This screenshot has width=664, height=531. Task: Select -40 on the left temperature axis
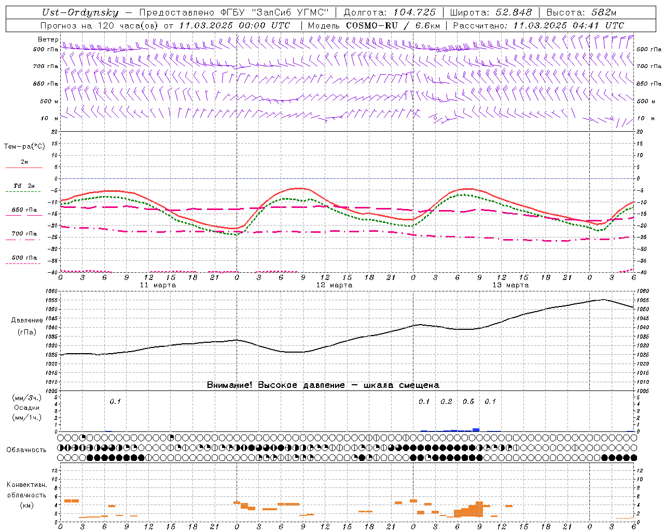(53, 272)
